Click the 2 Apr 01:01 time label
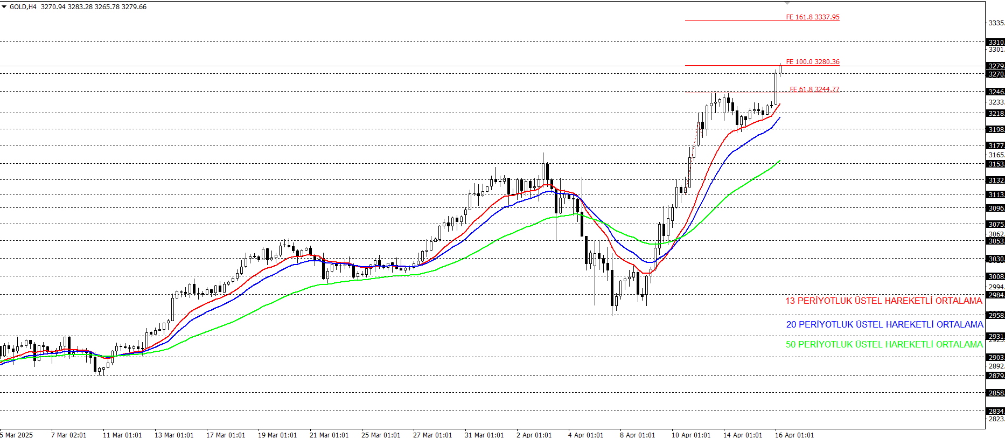The image size is (1005, 438). (x=534, y=435)
